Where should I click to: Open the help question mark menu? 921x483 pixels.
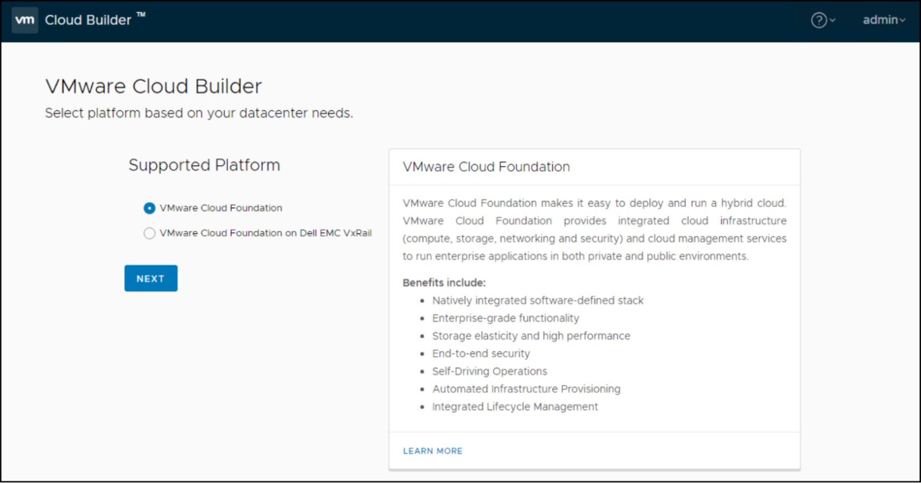pyautogui.click(x=823, y=20)
